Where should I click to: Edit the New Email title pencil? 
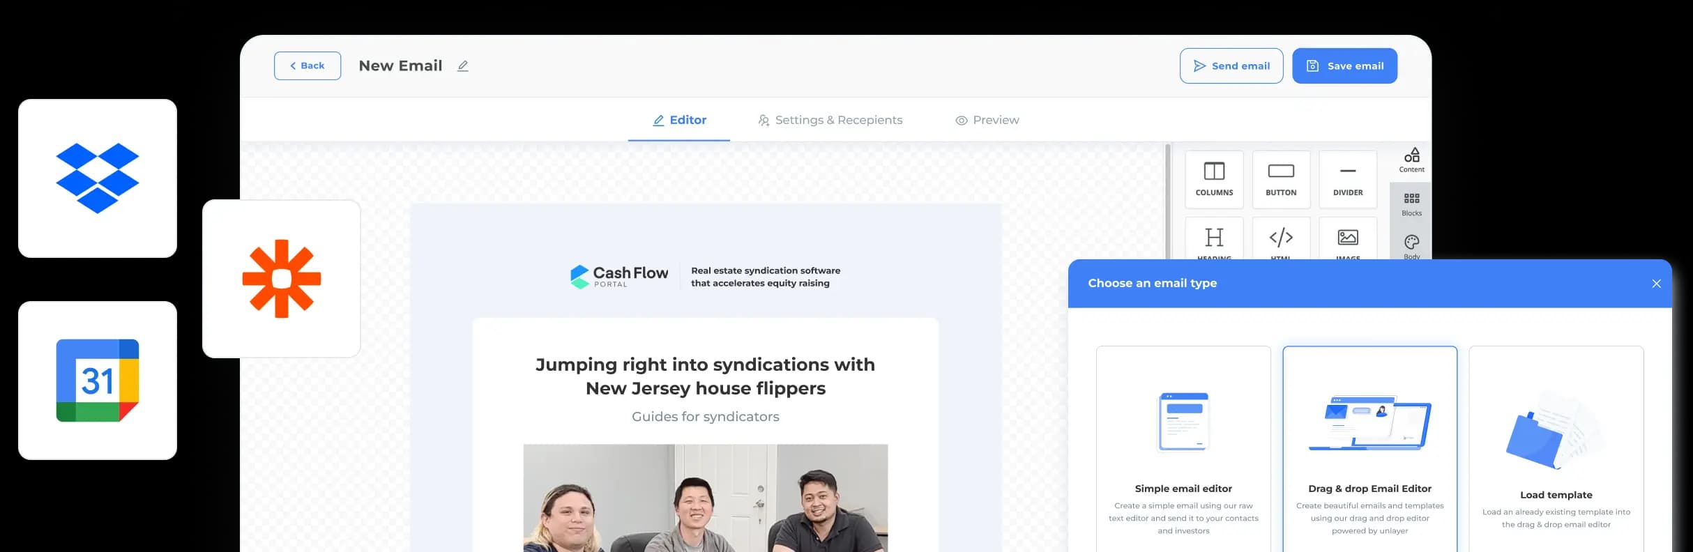click(x=463, y=66)
